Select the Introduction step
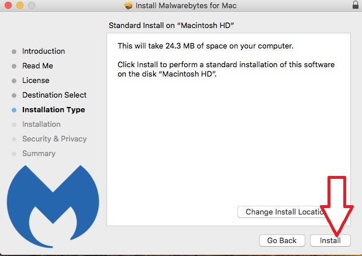Viewport: 362px width, 256px height. [43, 51]
